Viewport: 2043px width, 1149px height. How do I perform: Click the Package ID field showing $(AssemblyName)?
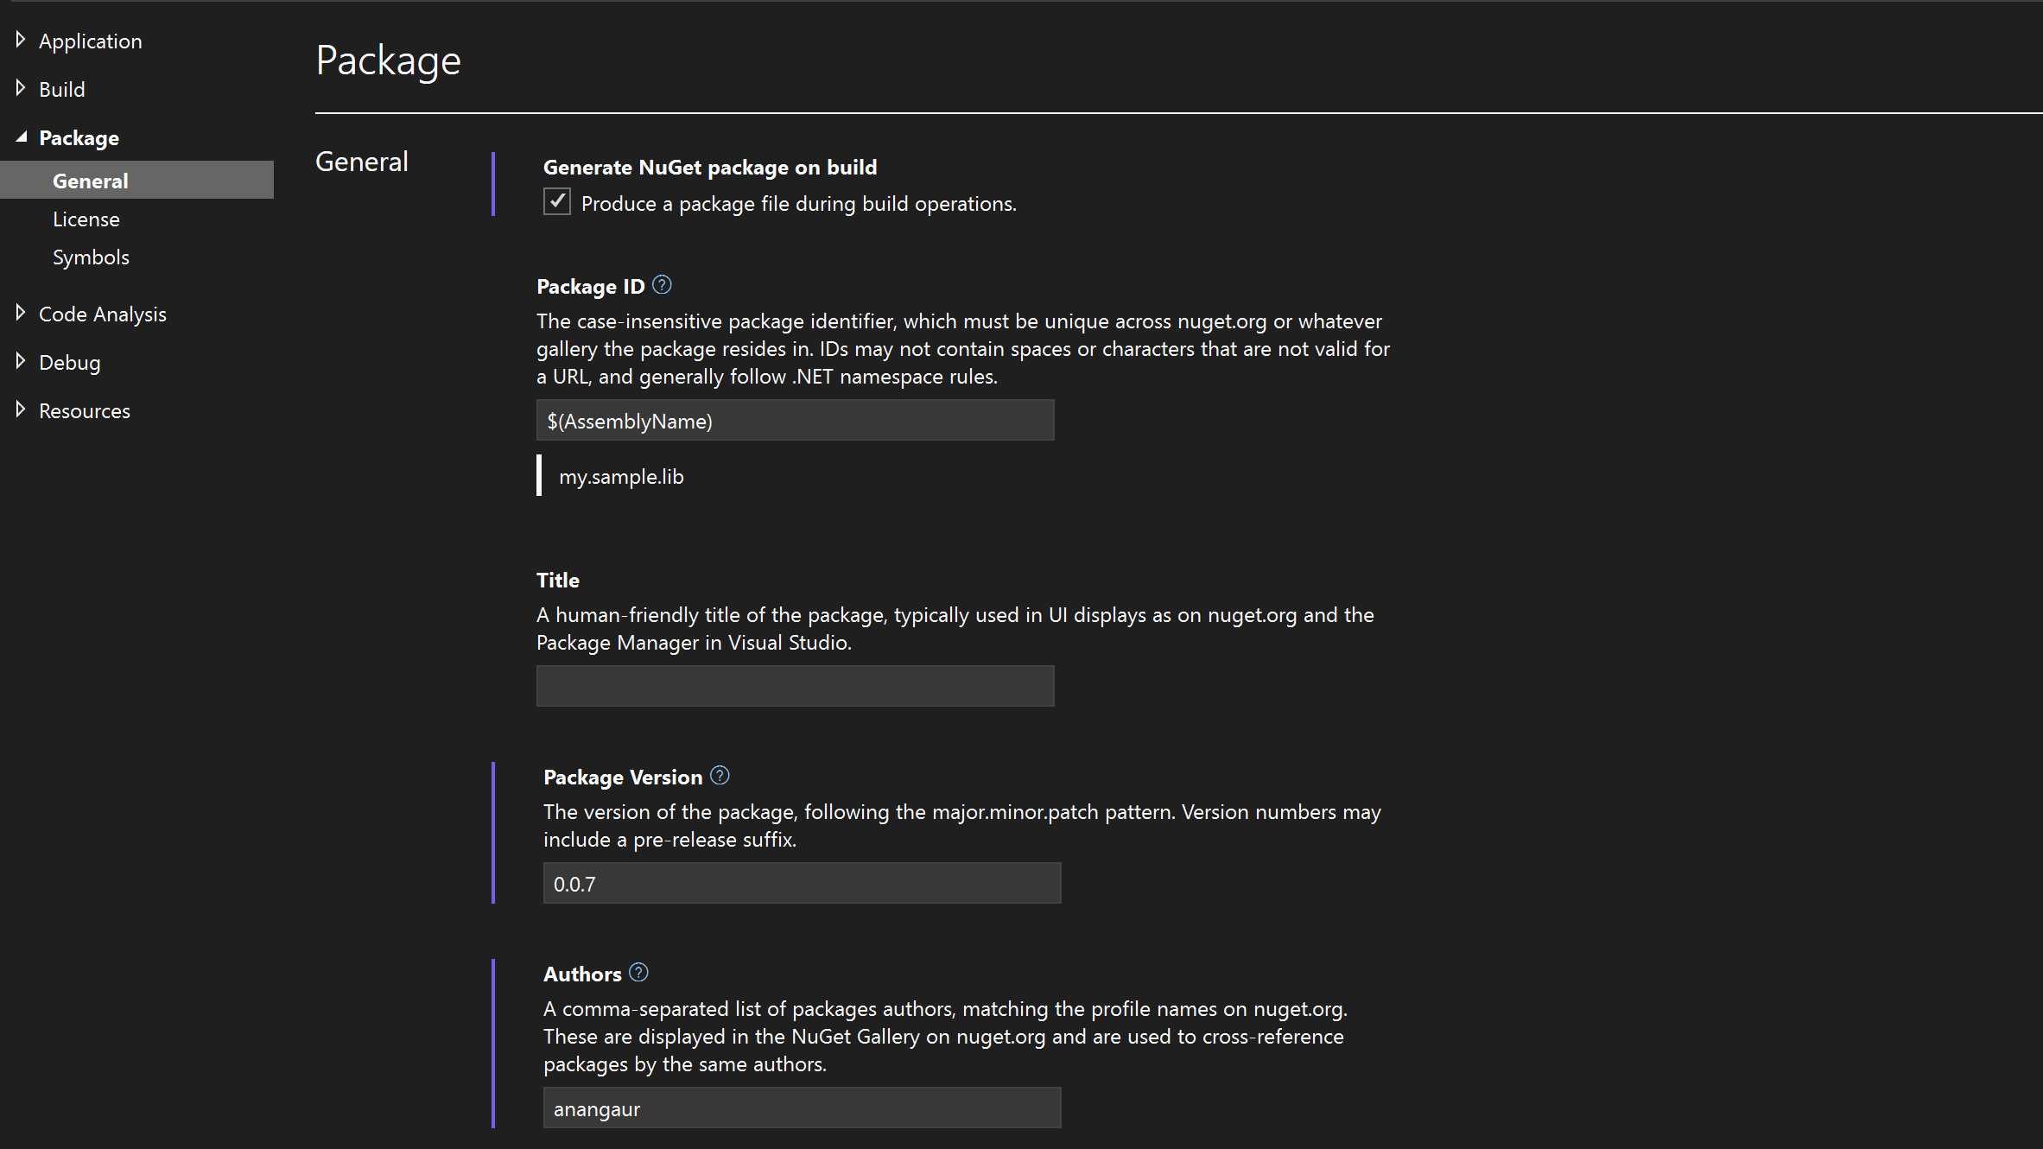tap(794, 421)
